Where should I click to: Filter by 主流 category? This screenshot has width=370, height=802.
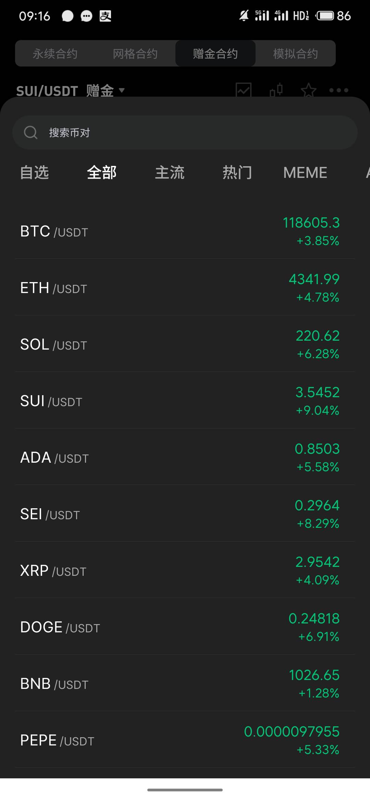click(170, 172)
